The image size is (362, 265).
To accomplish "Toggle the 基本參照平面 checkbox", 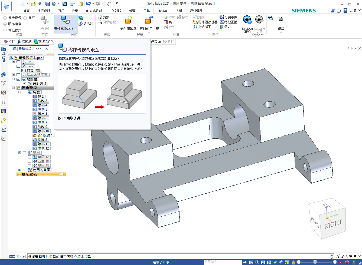I will tap(18, 75).
